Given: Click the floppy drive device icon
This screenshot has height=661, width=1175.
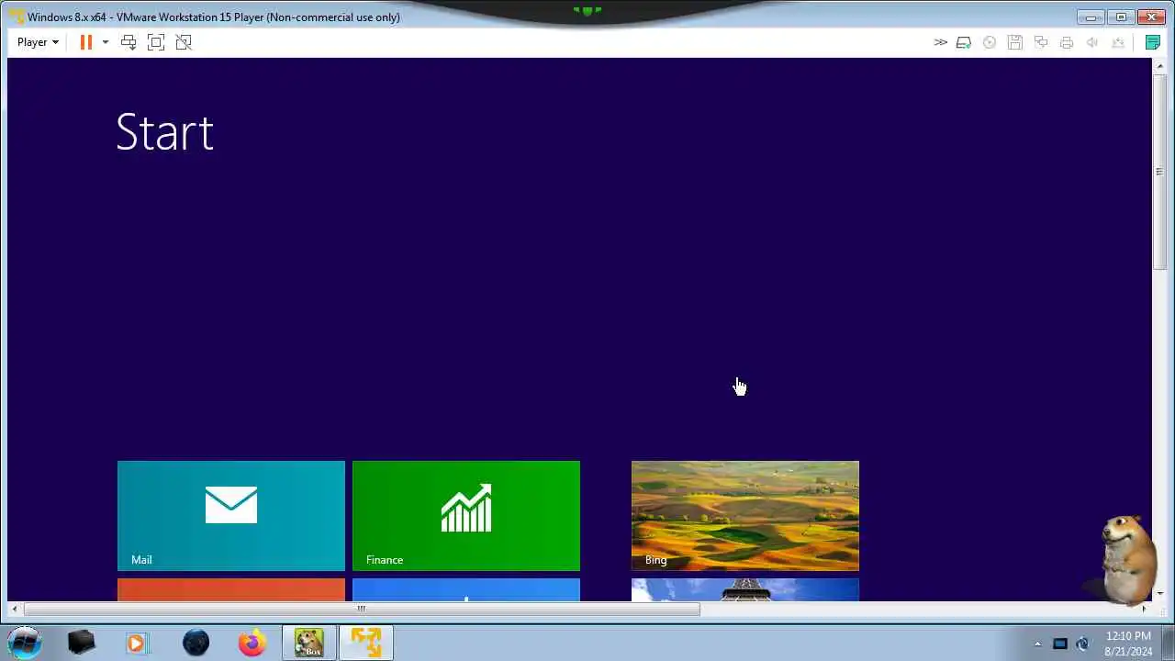Looking at the screenshot, I should click(x=1015, y=42).
